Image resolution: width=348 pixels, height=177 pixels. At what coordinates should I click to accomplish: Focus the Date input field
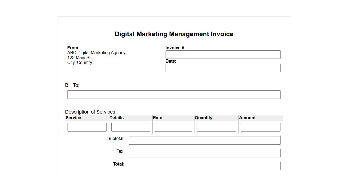pyautogui.click(x=223, y=68)
